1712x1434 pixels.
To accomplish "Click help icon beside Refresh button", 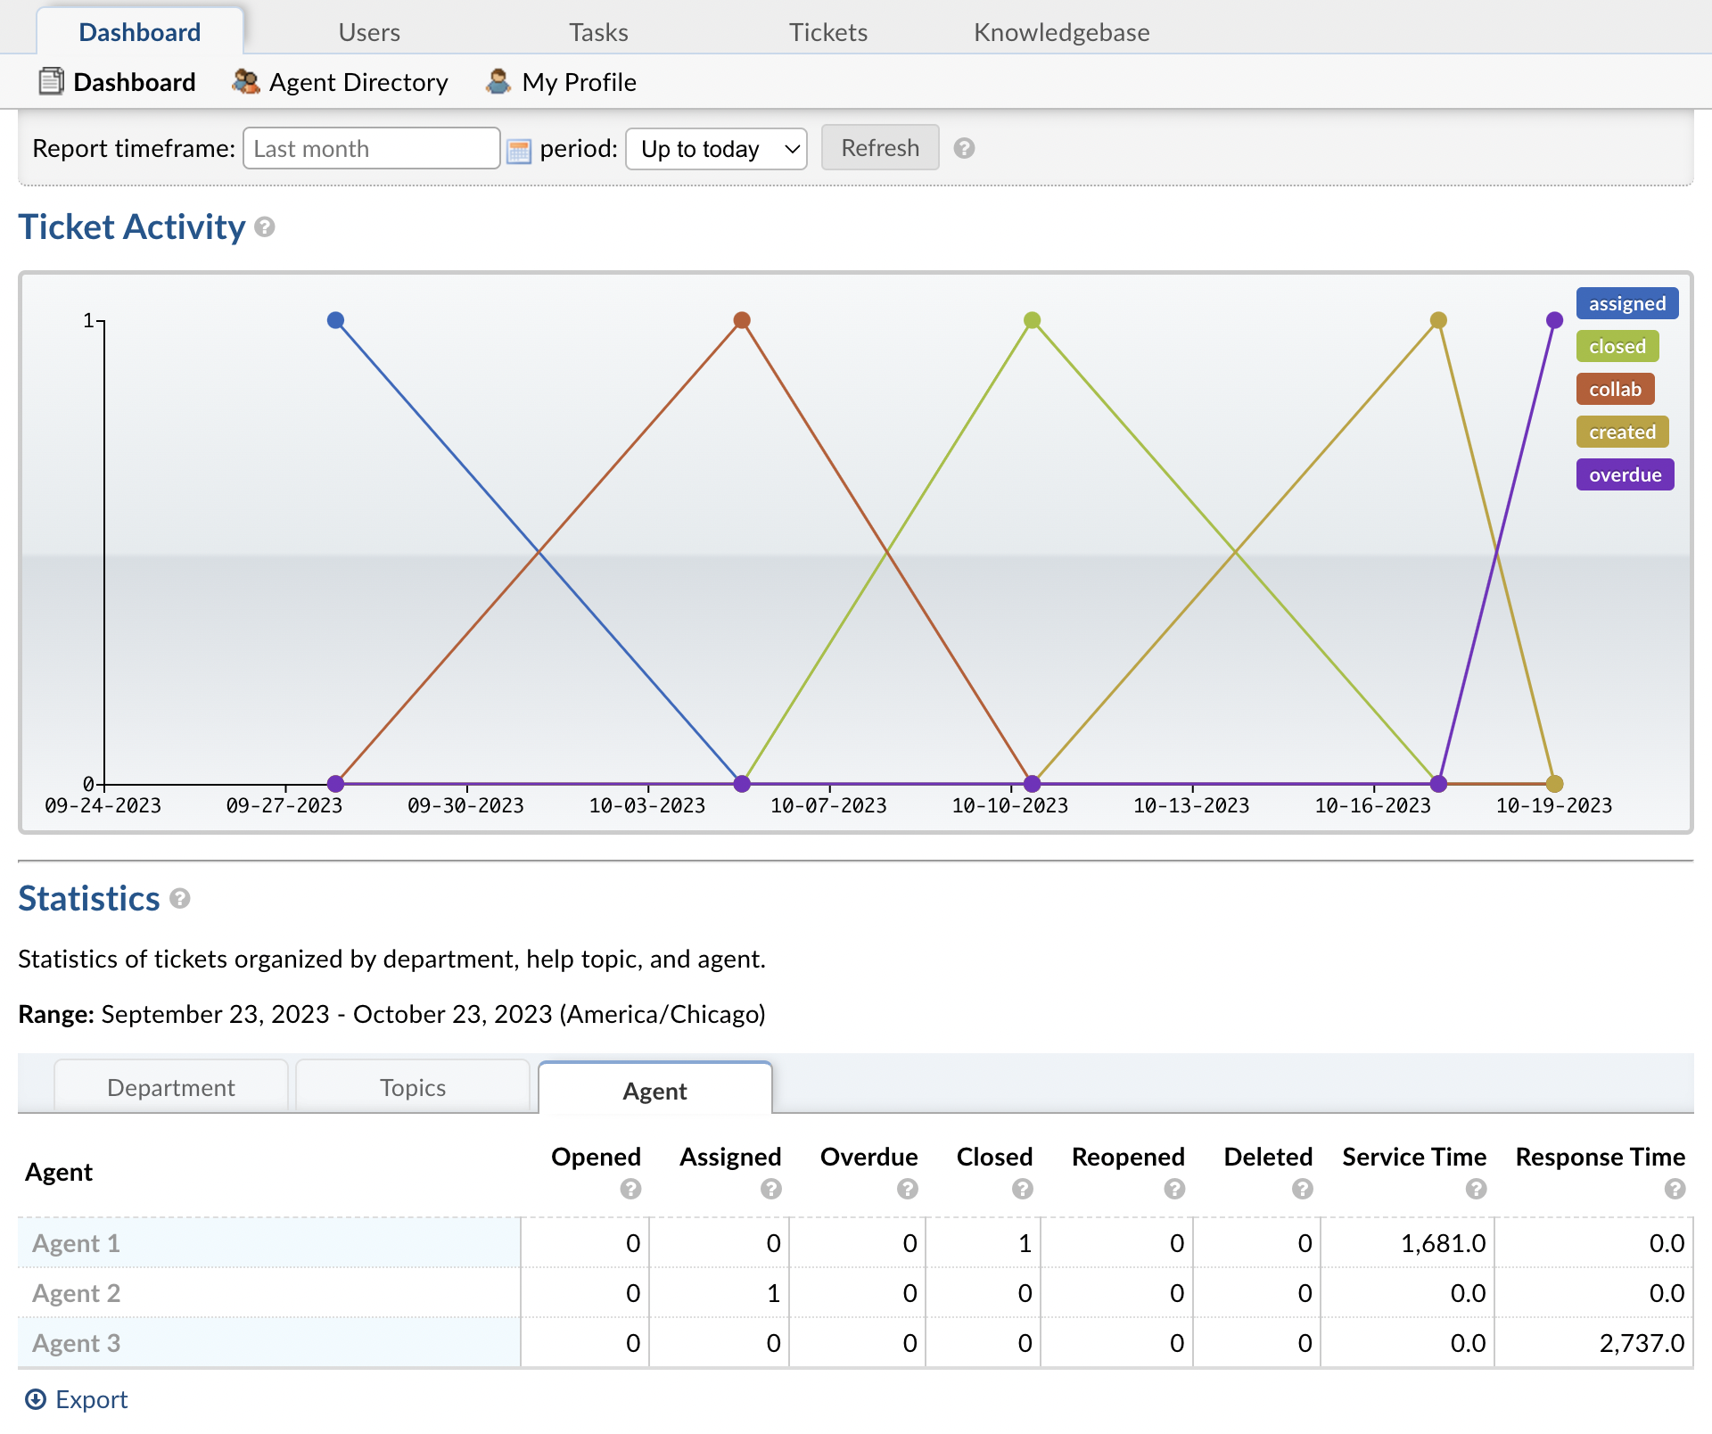I will (964, 148).
